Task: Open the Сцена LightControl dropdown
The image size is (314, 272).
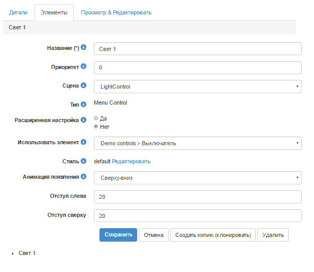Action: [197, 87]
